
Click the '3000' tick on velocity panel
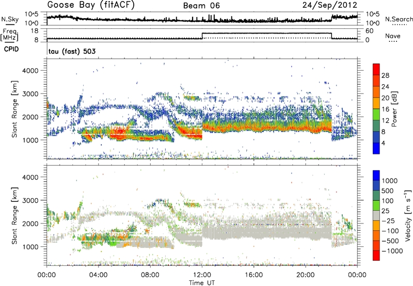pos(30,200)
